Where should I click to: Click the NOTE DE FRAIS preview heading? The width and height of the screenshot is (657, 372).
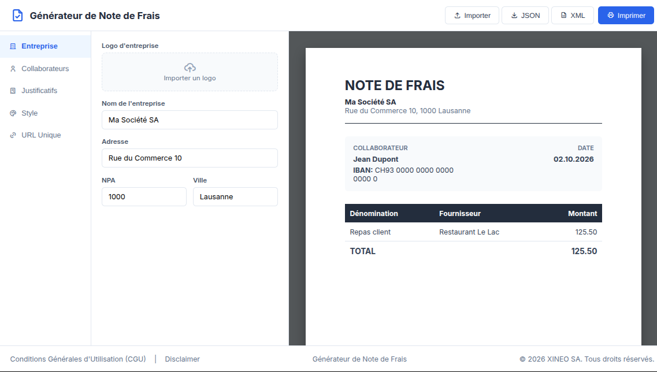395,85
